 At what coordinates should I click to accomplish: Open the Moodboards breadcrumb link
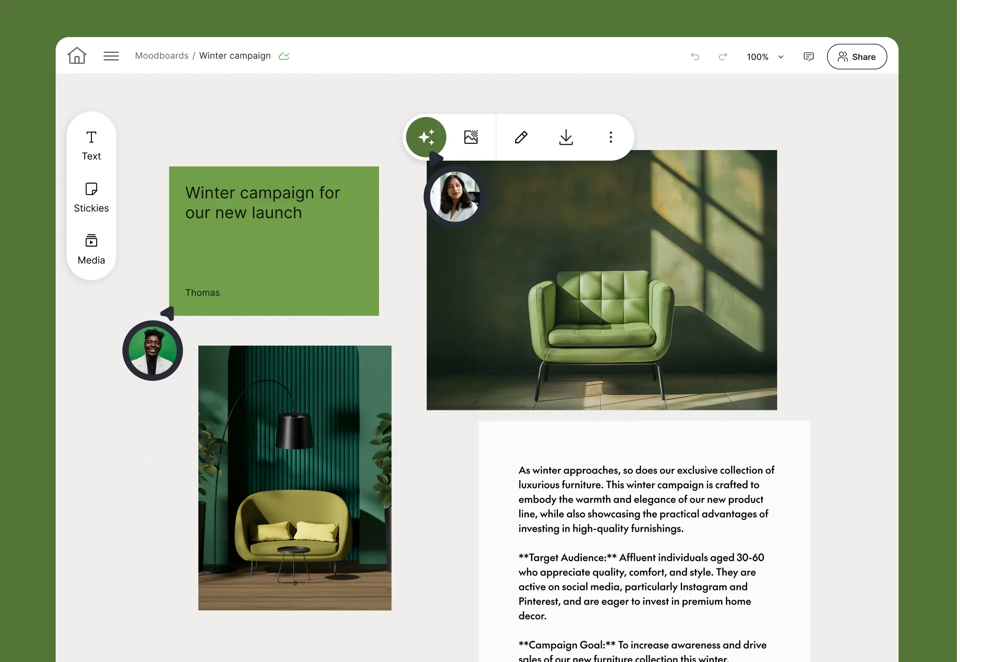pos(162,56)
